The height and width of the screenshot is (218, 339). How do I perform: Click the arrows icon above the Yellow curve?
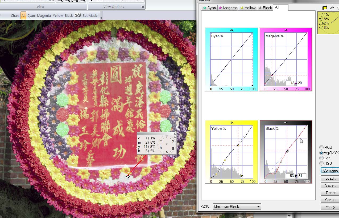[x=231, y=123]
